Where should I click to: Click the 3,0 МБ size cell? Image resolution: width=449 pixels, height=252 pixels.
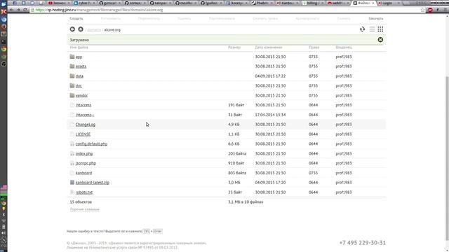click(234, 182)
